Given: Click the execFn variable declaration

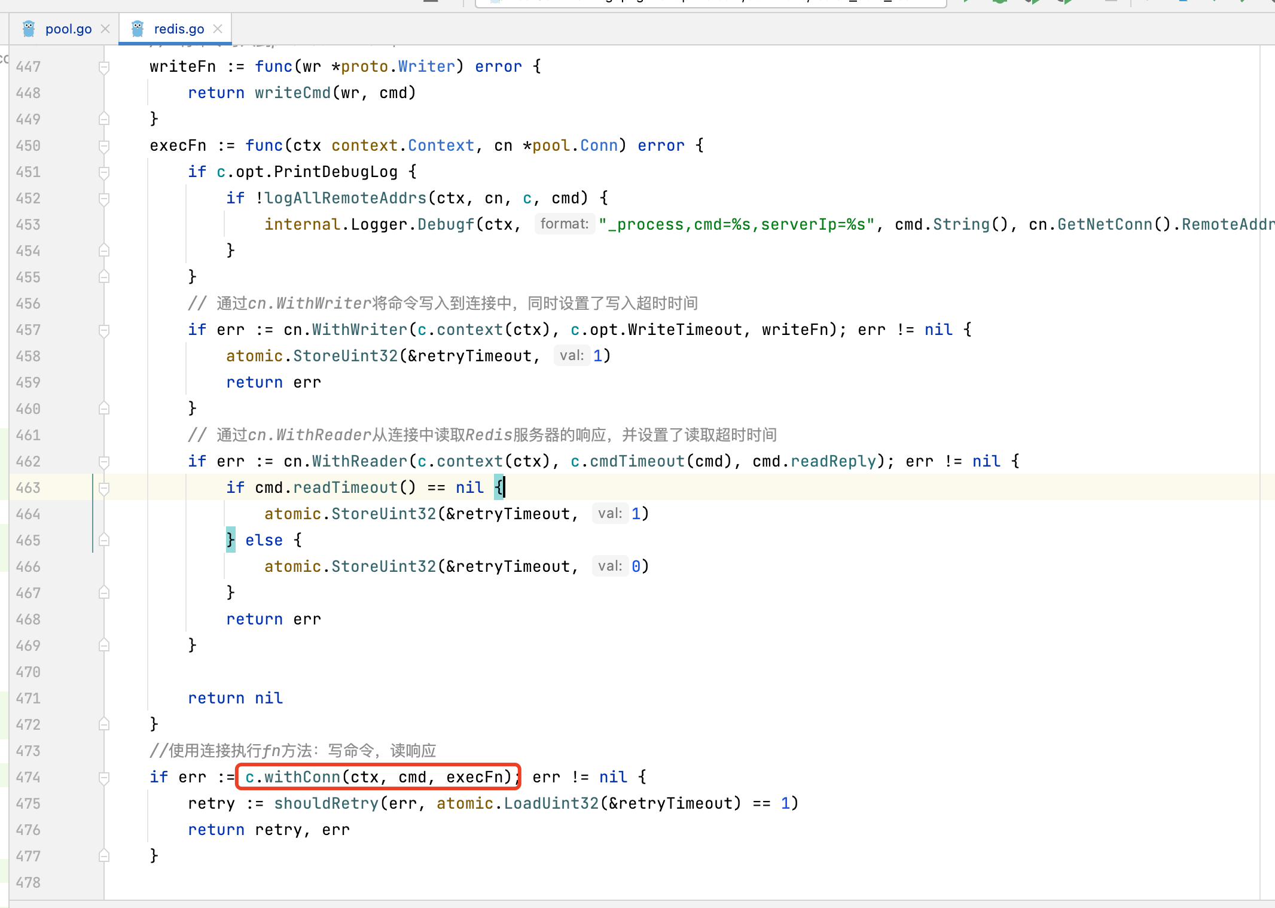Looking at the screenshot, I should click(x=178, y=145).
